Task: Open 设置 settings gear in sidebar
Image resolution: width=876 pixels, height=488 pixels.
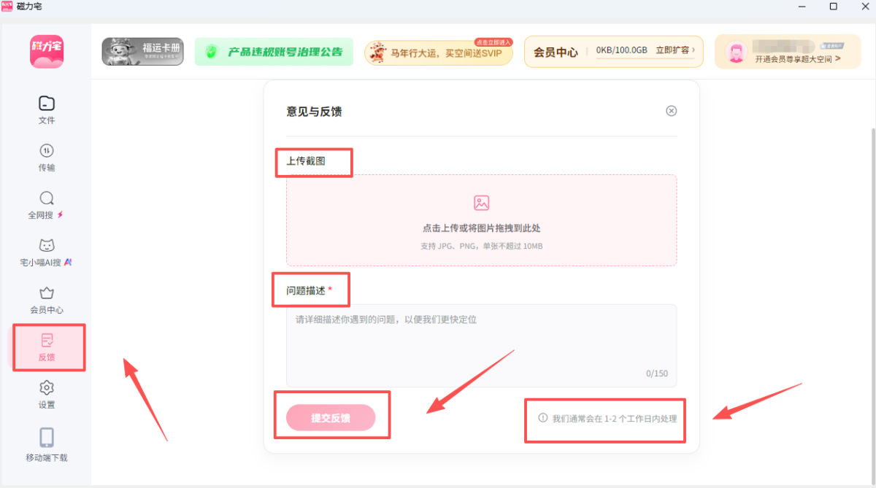Action: (47, 395)
